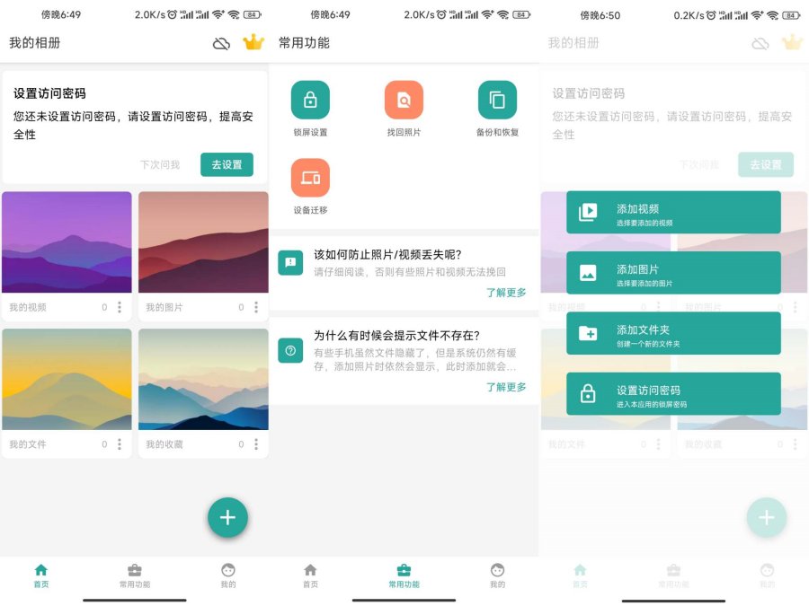
Task: Select 设置访问密码 in the expanded menu
Action: [672, 394]
